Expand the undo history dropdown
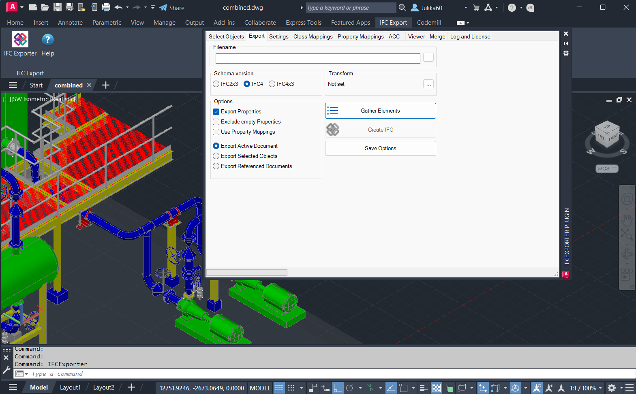The width and height of the screenshot is (636, 394). click(x=127, y=7)
